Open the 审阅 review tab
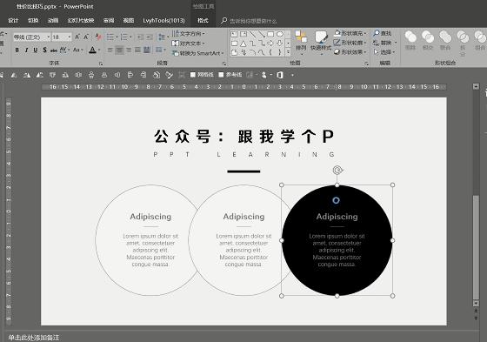The height and width of the screenshot is (342, 487). point(109,21)
